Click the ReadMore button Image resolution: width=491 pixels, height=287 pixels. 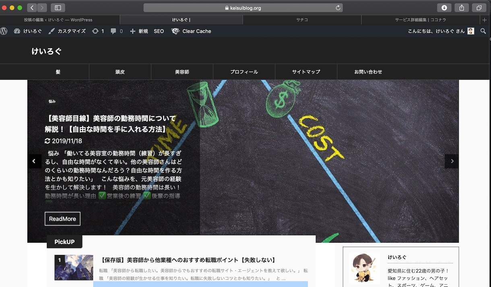pos(62,219)
